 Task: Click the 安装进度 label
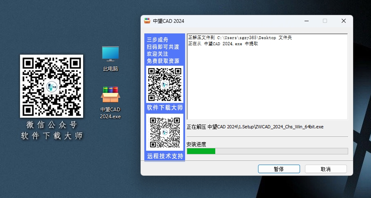click(x=196, y=144)
